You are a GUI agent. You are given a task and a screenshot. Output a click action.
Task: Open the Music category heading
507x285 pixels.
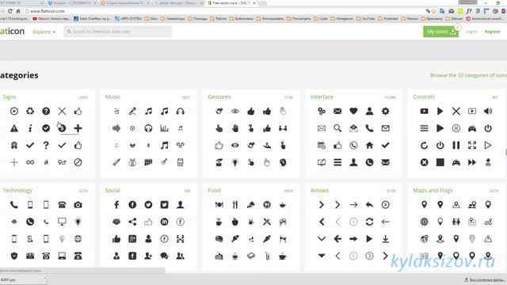[112, 97]
